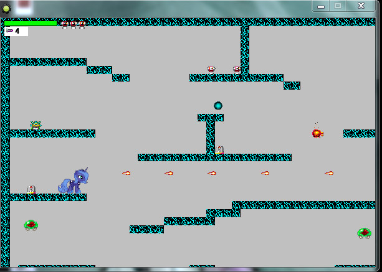Viewport: 382px width, 272px height.
Task: Click the teal orb above the T-shaped pillar
Action: click(218, 106)
